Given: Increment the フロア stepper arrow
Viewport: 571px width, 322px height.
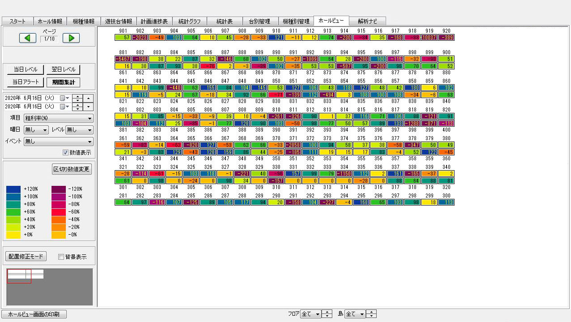Looking at the screenshot, I should 327,312.
